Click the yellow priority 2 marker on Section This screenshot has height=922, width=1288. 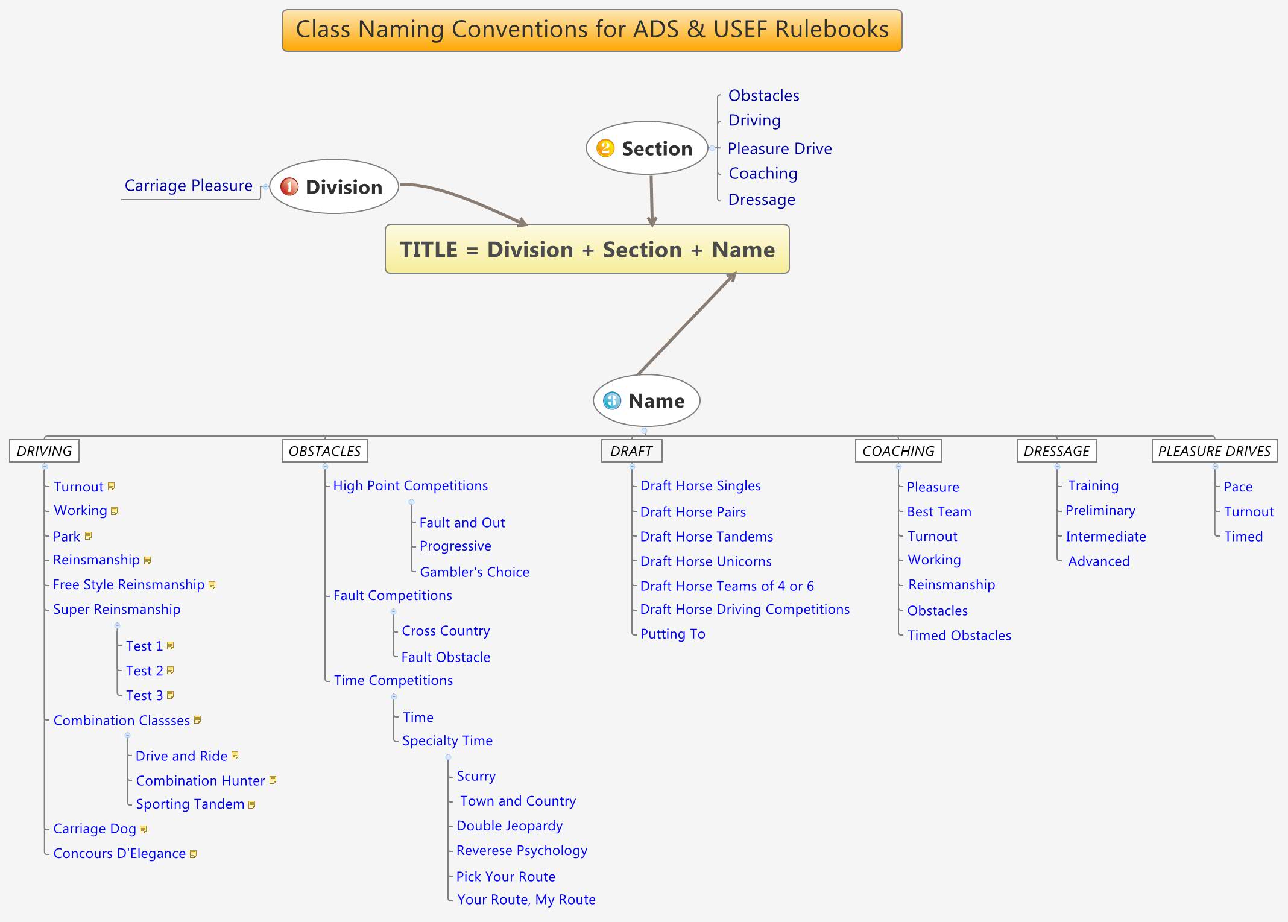click(x=605, y=148)
